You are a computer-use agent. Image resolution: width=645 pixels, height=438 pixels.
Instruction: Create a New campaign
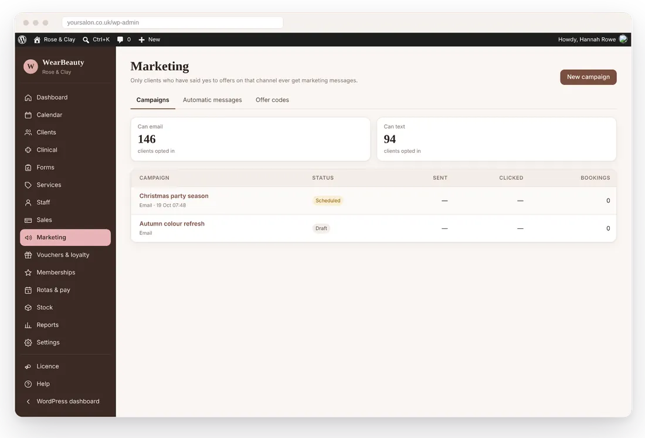(x=588, y=77)
